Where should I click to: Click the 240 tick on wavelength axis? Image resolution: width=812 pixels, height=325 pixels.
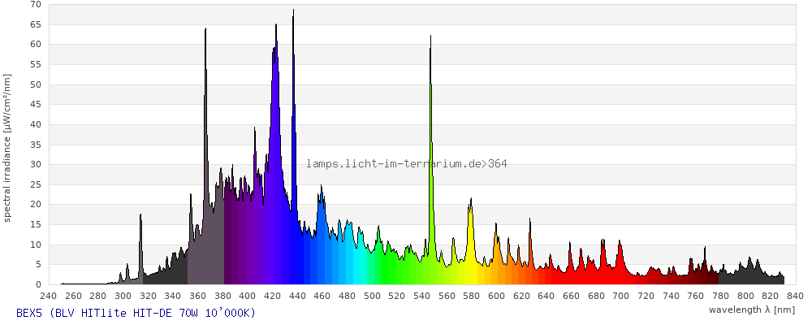click(x=48, y=296)
